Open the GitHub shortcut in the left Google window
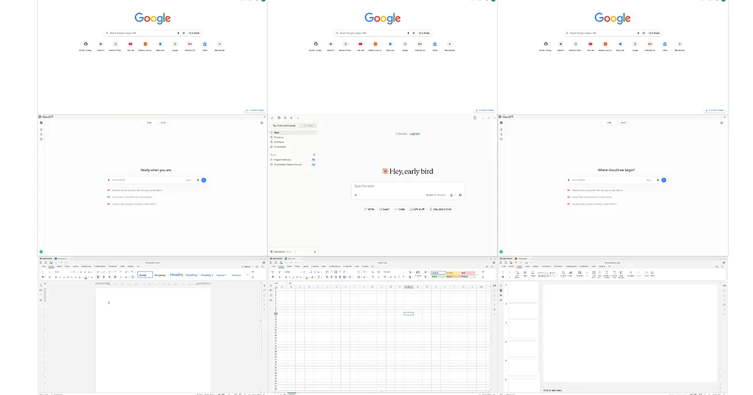Screen dimensions: 753x395 click(x=86, y=44)
